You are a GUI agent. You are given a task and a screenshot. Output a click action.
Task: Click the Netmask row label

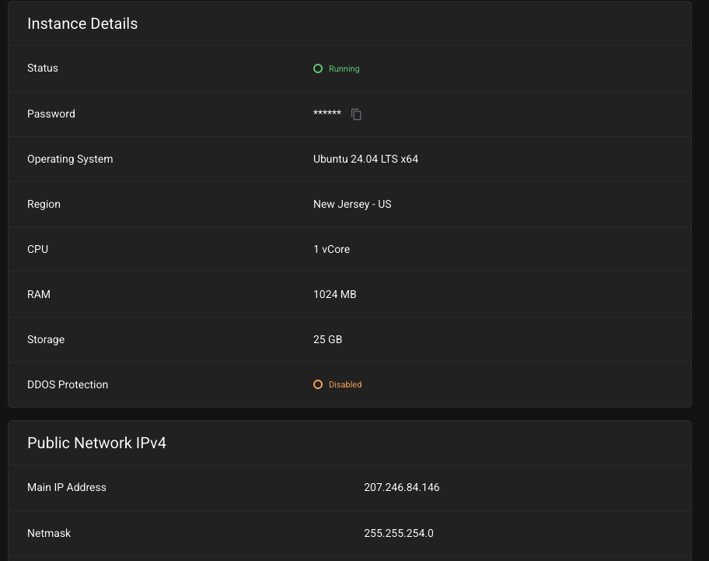[x=49, y=533]
